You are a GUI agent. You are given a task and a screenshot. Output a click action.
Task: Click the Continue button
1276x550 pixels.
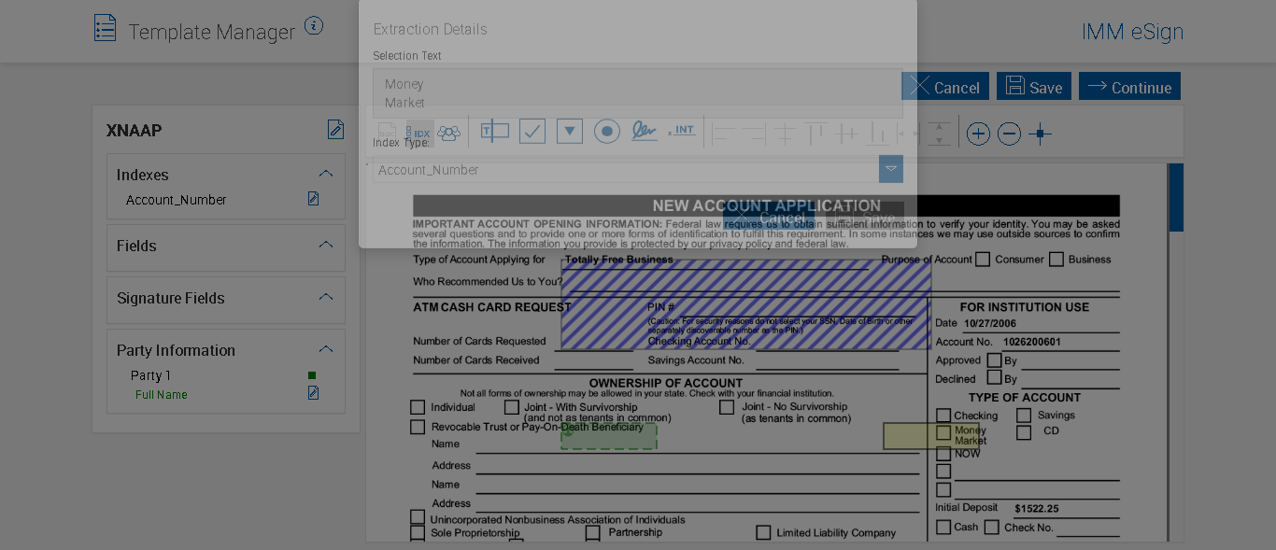1129,87
